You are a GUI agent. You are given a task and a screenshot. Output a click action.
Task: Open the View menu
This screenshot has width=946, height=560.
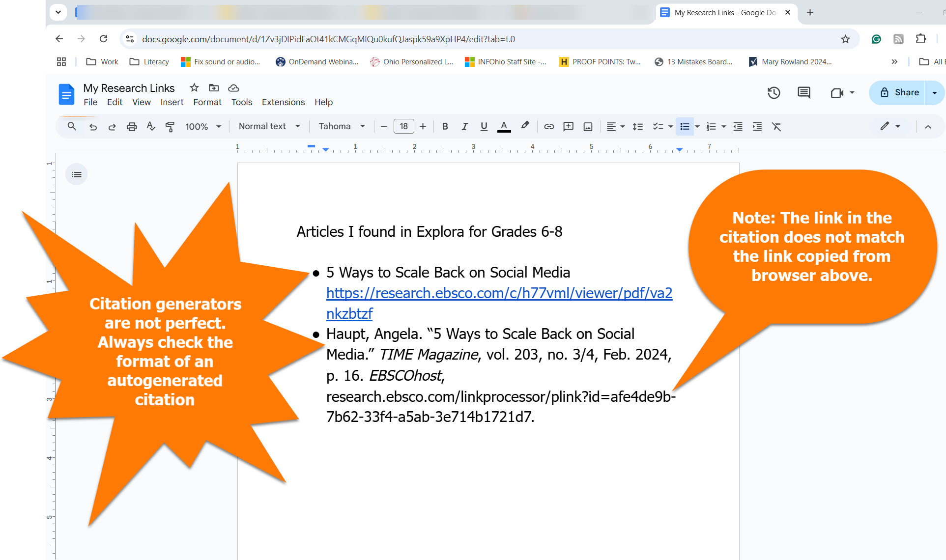coord(142,102)
